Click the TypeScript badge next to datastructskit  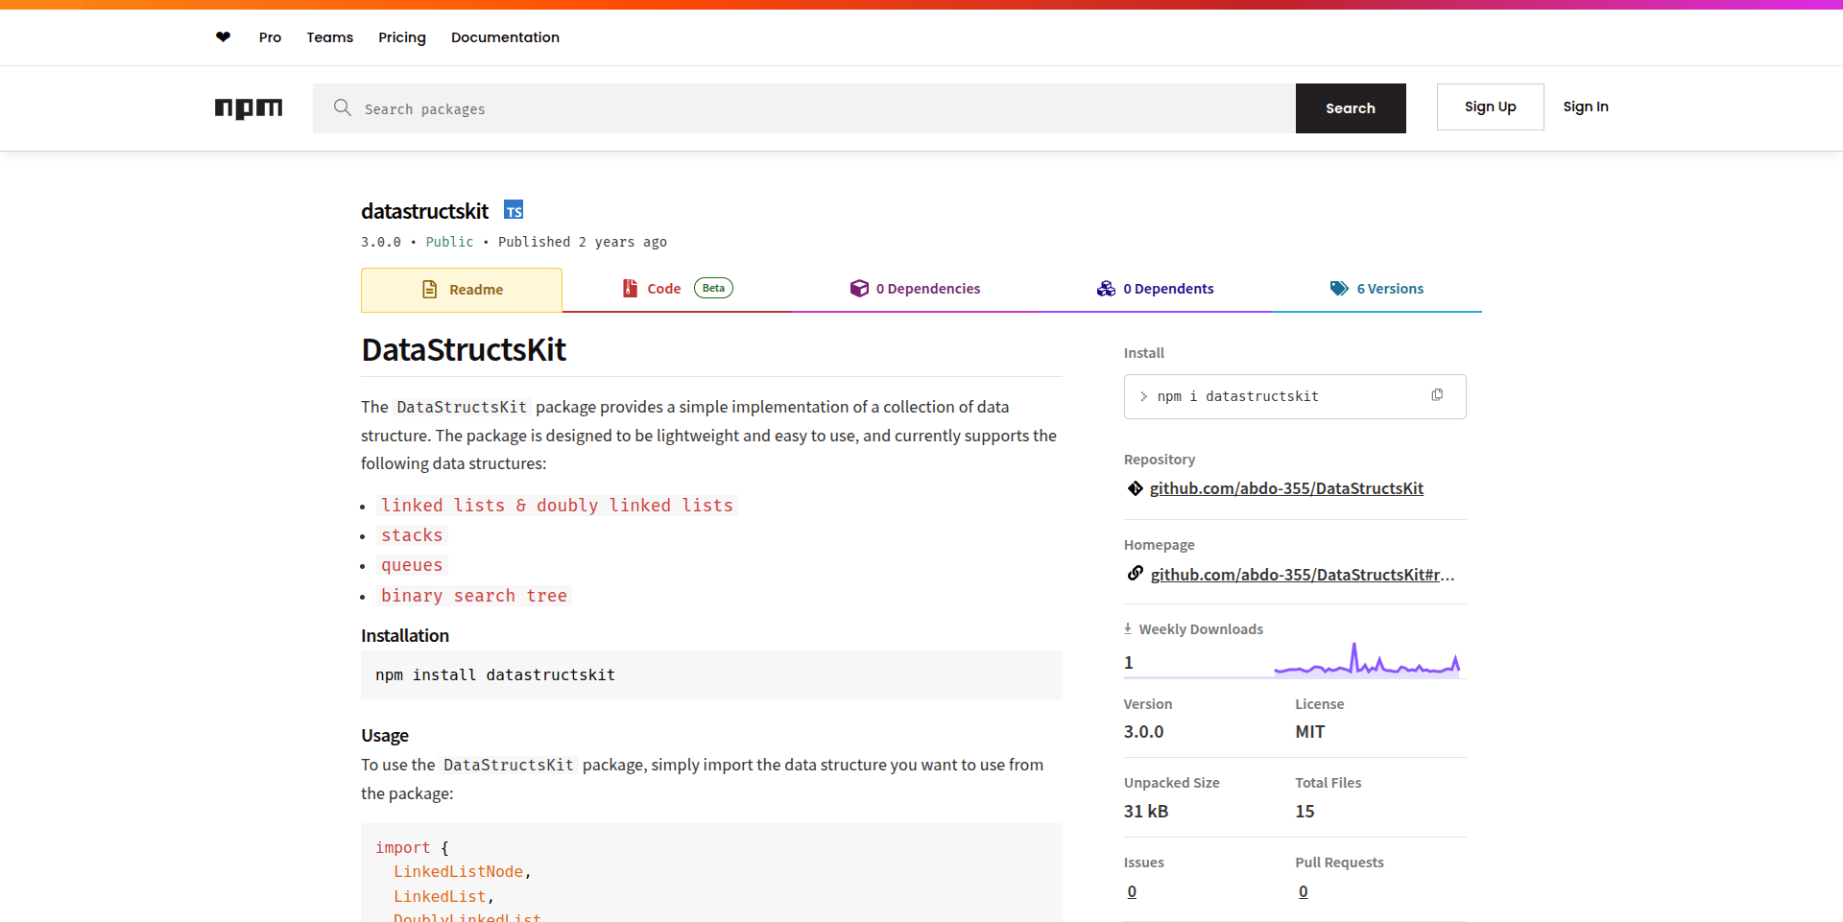[x=514, y=209]
